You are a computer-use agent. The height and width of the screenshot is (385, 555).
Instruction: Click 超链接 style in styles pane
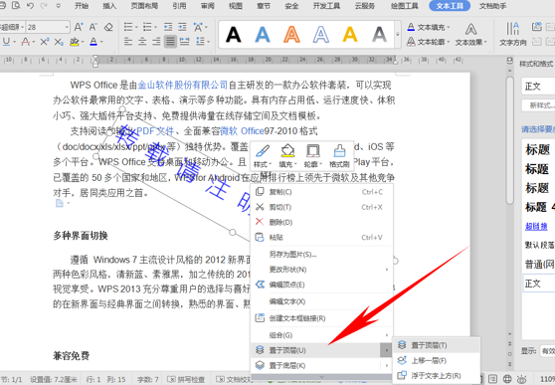(x=536, y=227)
